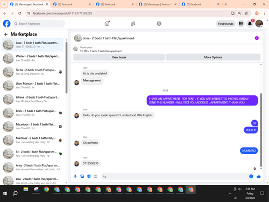Open Martinez conversation in the list
This screenshot has height=202, width=269.
32,140
